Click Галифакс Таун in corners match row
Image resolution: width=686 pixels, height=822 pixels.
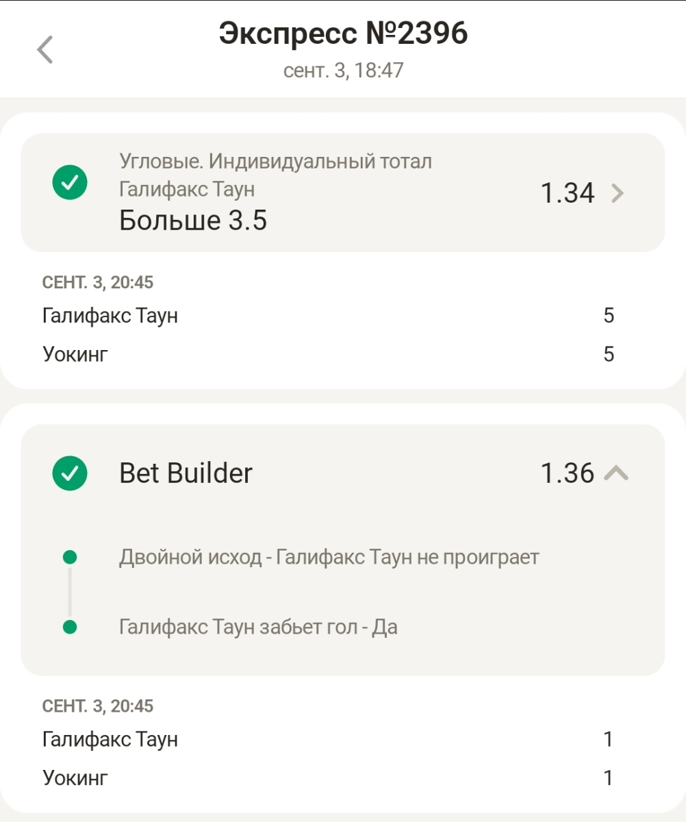click(x=110, y=316)
